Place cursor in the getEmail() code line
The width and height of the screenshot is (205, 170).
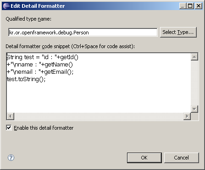click(x=40, y=72)
